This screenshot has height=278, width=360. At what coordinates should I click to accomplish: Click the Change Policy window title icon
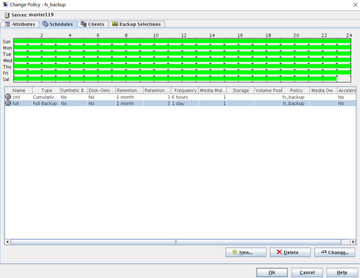[5, 5]
